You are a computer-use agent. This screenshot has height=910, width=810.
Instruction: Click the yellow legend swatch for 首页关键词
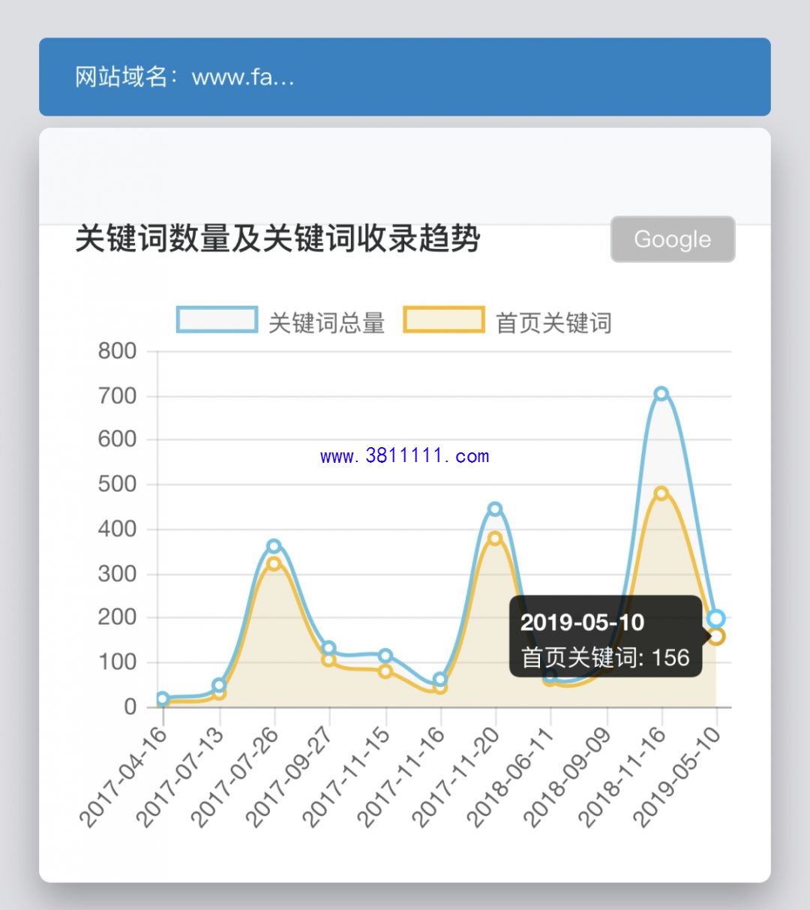pyautogui.click(x=444, y=319)
